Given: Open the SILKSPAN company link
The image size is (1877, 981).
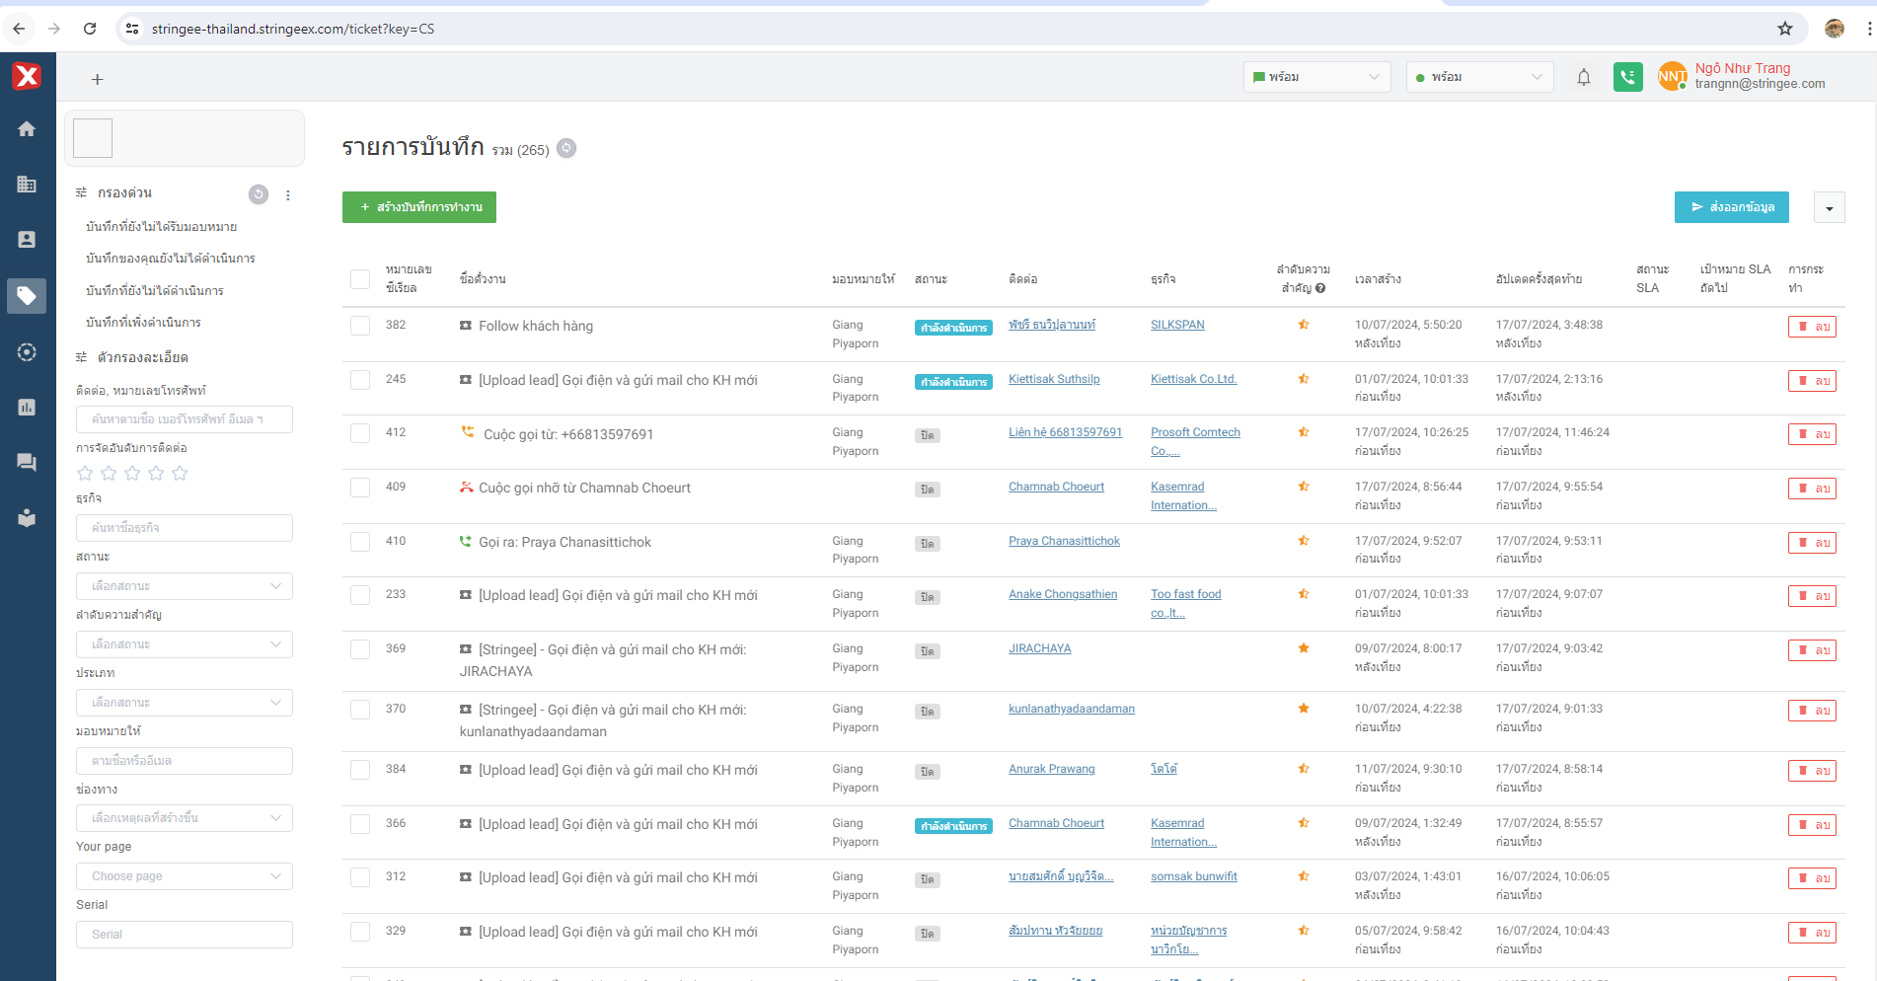Looking at the screenshot, I should [x=1176, y=325].
